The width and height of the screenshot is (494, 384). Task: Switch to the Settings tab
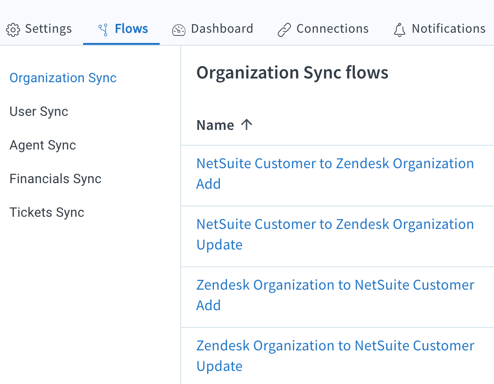click(48, 29)
